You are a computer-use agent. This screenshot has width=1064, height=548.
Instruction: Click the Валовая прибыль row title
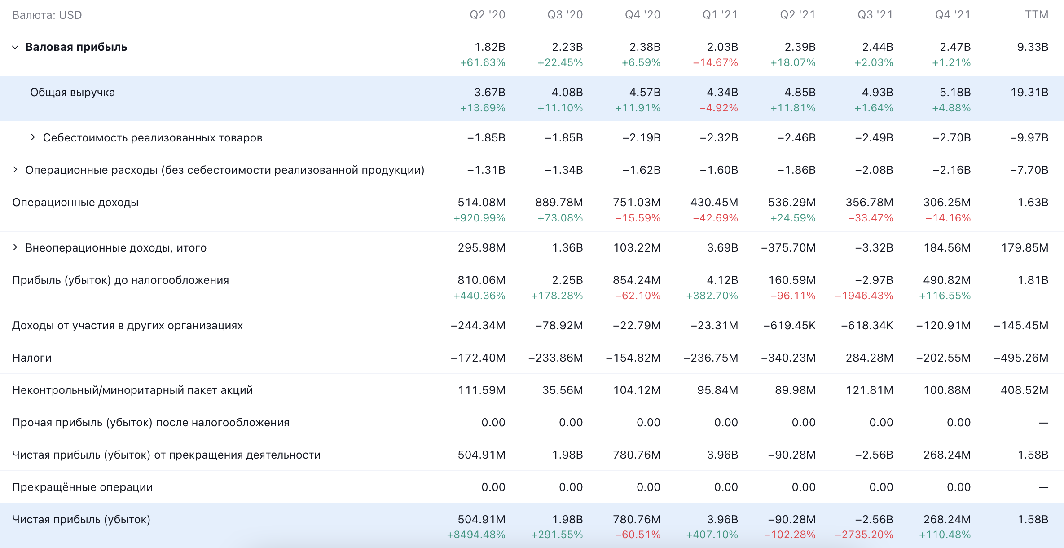76,47
